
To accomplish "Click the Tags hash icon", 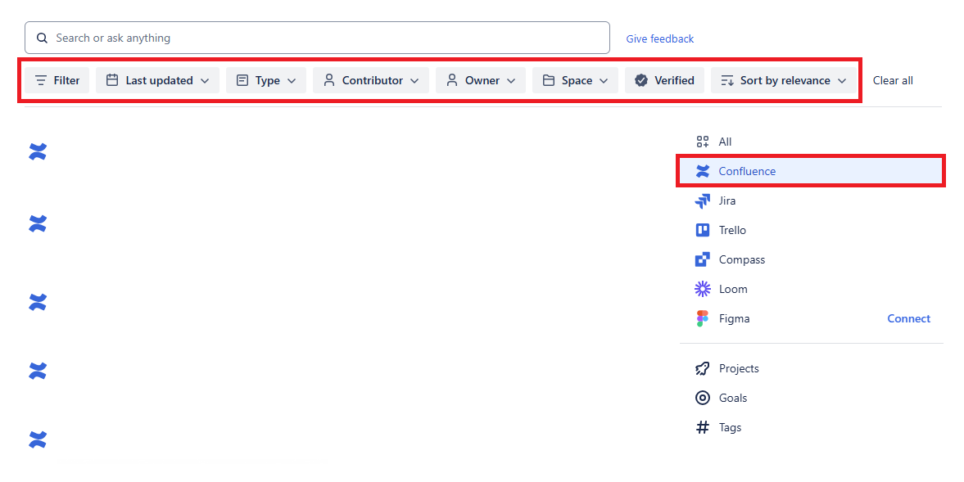I will pos(703,427).
